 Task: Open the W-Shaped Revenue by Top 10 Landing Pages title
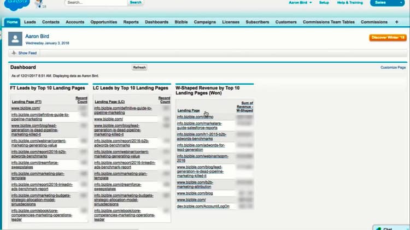pyautogui.click(x=208, y=91)
